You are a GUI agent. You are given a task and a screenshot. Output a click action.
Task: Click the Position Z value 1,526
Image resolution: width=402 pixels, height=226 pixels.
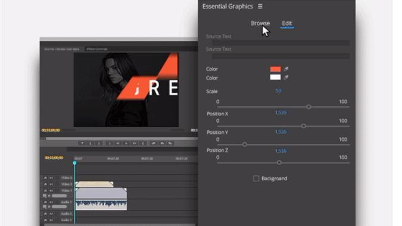click(281, 150)
